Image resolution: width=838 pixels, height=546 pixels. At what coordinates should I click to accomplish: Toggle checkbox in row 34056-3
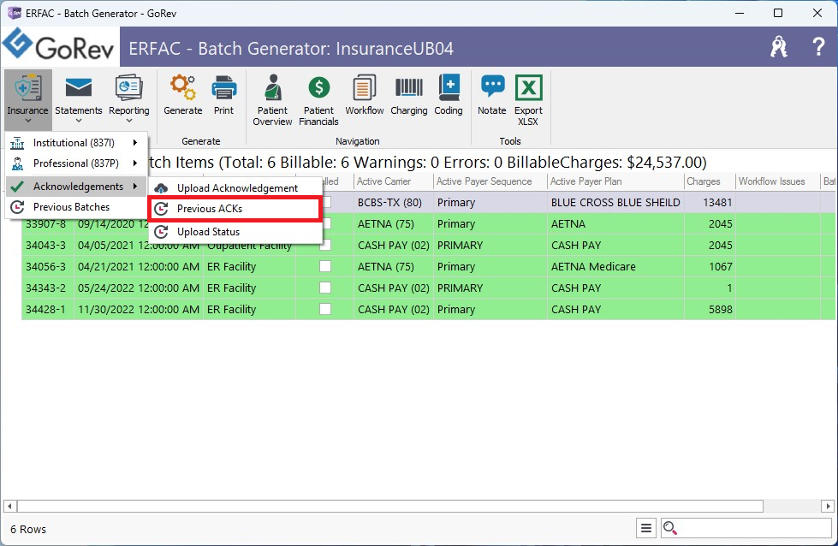tap(325, 266)
